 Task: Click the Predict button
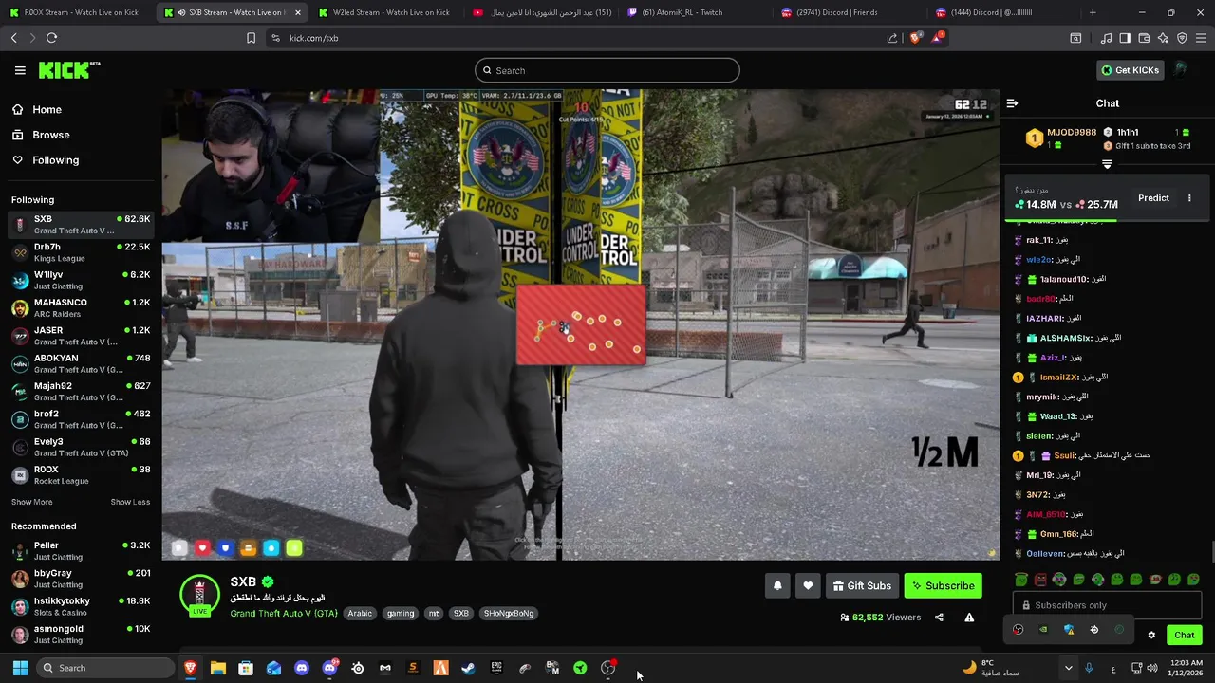point(1153,198)
